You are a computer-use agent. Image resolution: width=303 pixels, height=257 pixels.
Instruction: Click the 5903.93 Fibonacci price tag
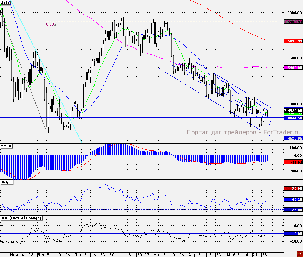point(293,22)
